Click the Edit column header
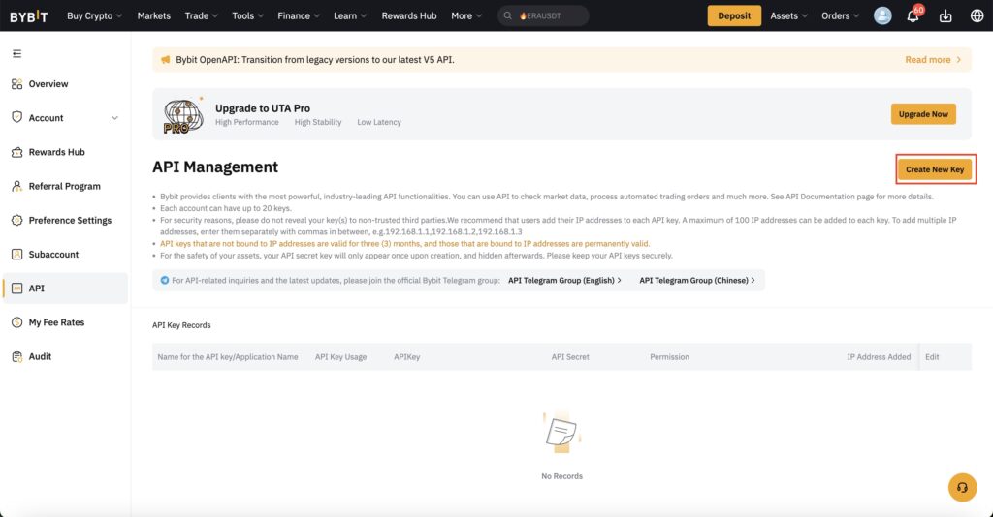Image resolution: width=993 pixels, height=517 pixels. click(932, 357)
